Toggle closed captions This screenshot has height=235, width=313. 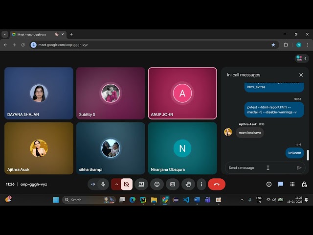(172, 184)
